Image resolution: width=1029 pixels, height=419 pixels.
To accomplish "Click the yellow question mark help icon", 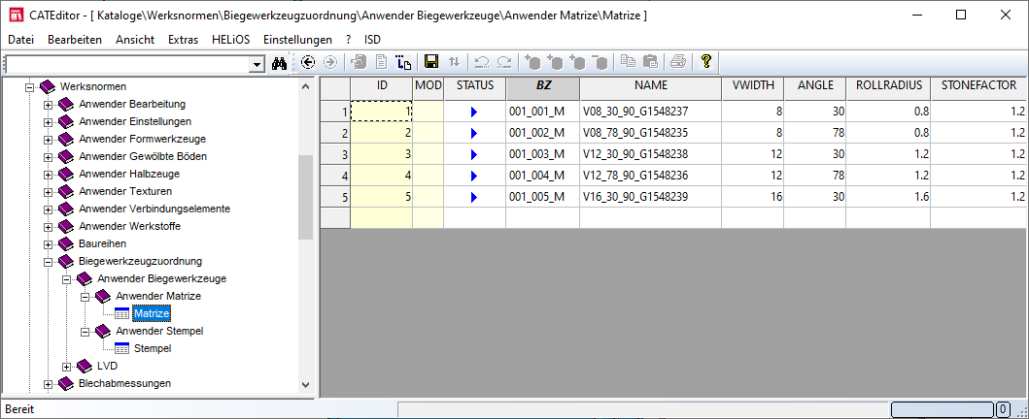I will pyautogui.click(x=706, y=62).
